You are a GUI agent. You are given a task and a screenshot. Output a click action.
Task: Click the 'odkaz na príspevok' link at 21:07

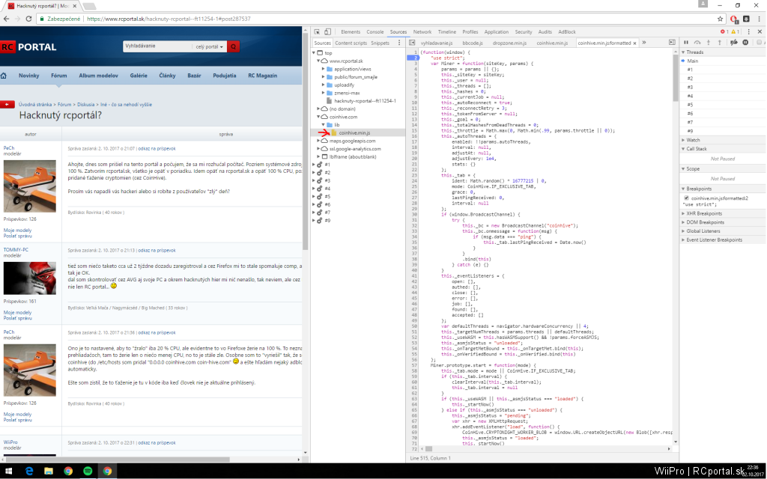[157, 149]
